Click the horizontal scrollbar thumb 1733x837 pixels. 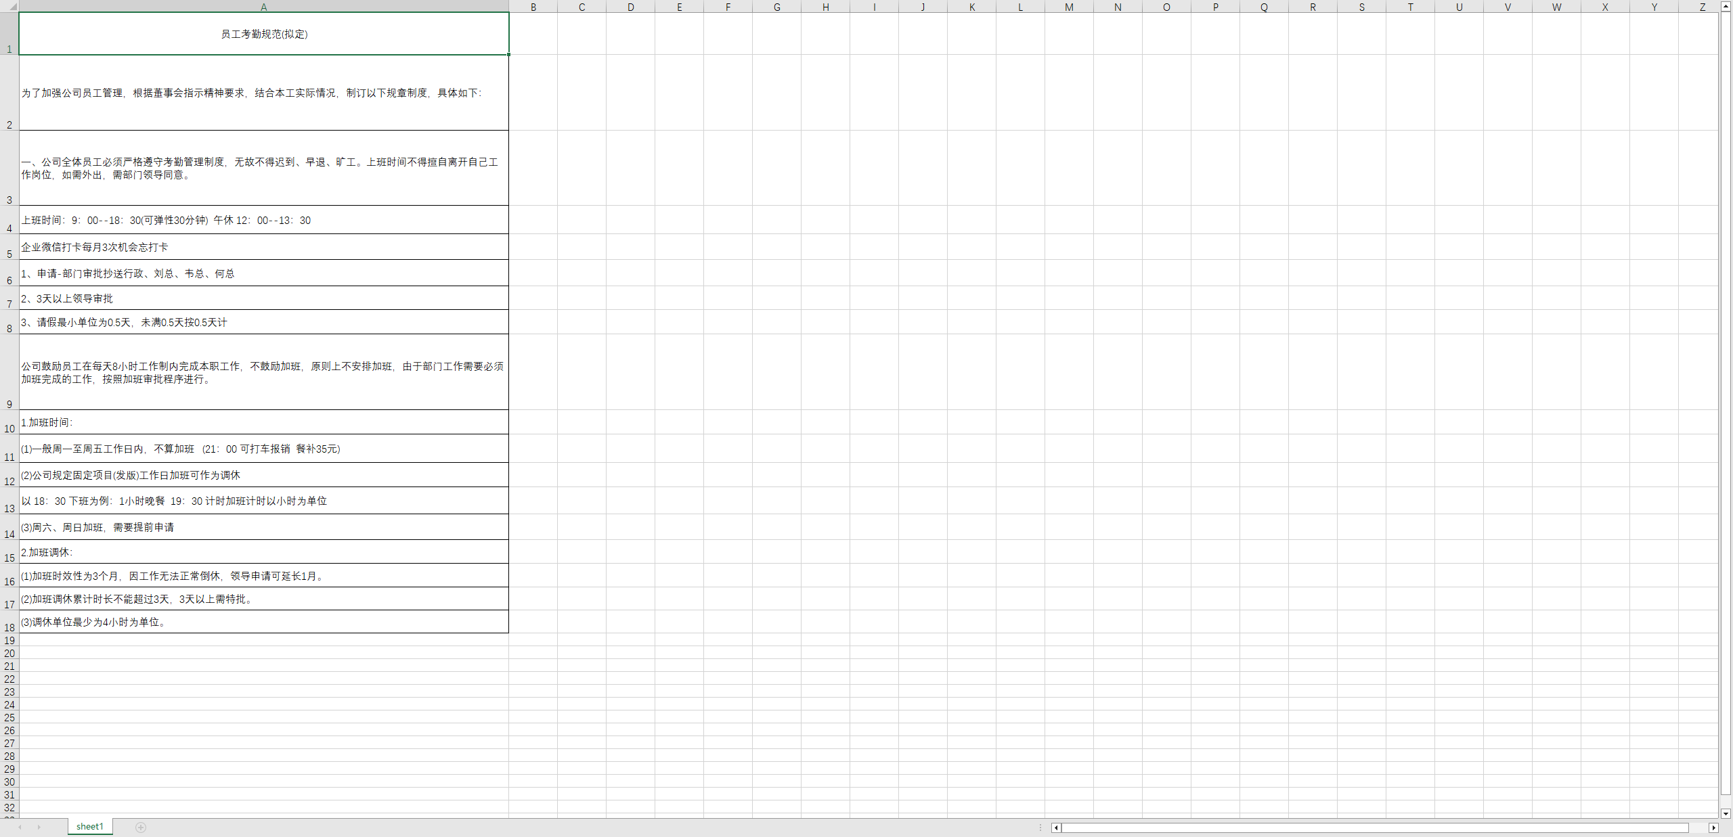tap(1374, 828)
